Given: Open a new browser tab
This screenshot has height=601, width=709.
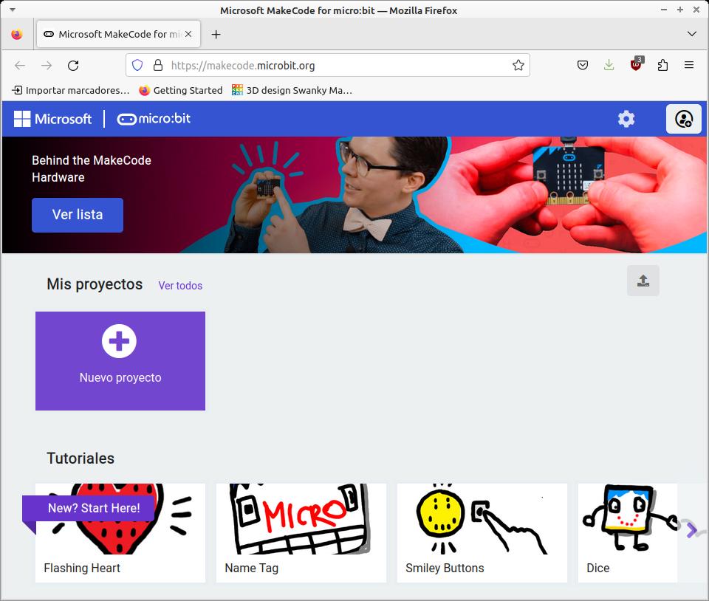Looking at the screenshot, I should pos(216,35).
